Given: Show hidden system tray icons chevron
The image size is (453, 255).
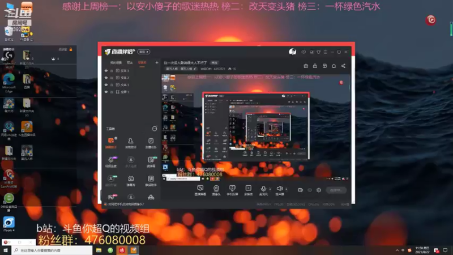Looking at the screenshot, I should point(397,250).
